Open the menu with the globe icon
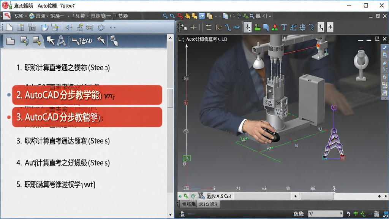This screenshot has width=389, height=219. pyautogui.click(x=38, y=16)
